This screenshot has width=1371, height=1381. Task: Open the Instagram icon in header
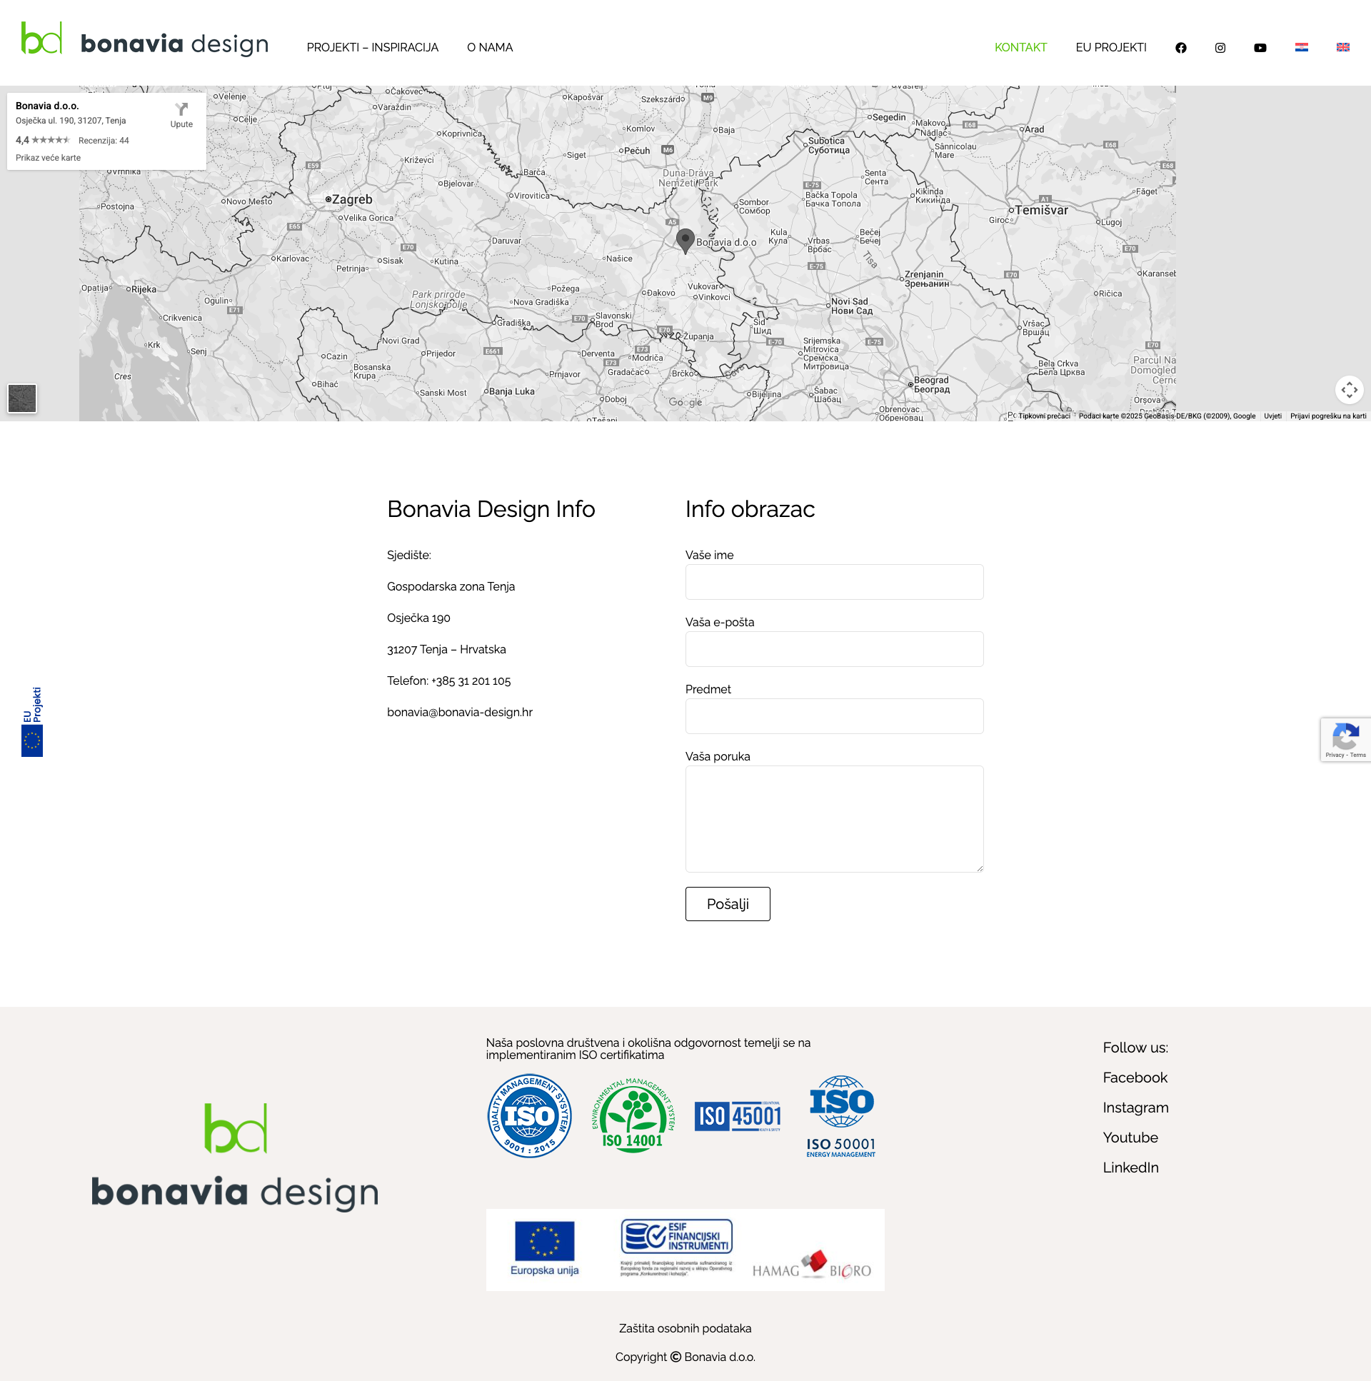(x=1220, y=48)
